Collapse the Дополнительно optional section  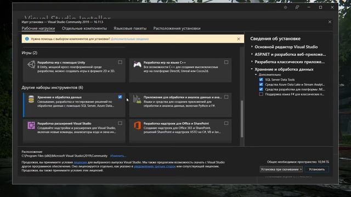pyautogui.click(x=256, y=74)
